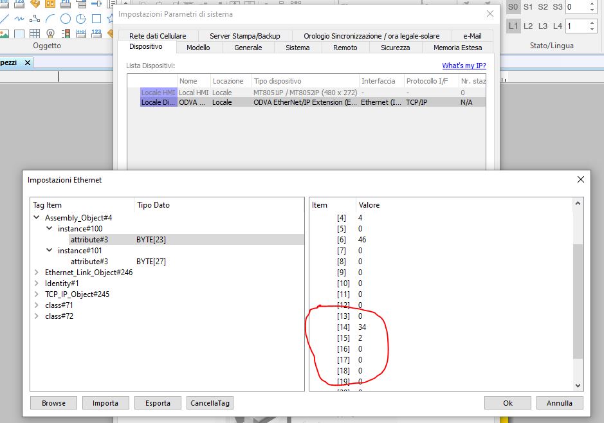The width and height of the screenshot is (604, 423).
Task: Select the rectangle shape tool
Action: coord(96,19)
